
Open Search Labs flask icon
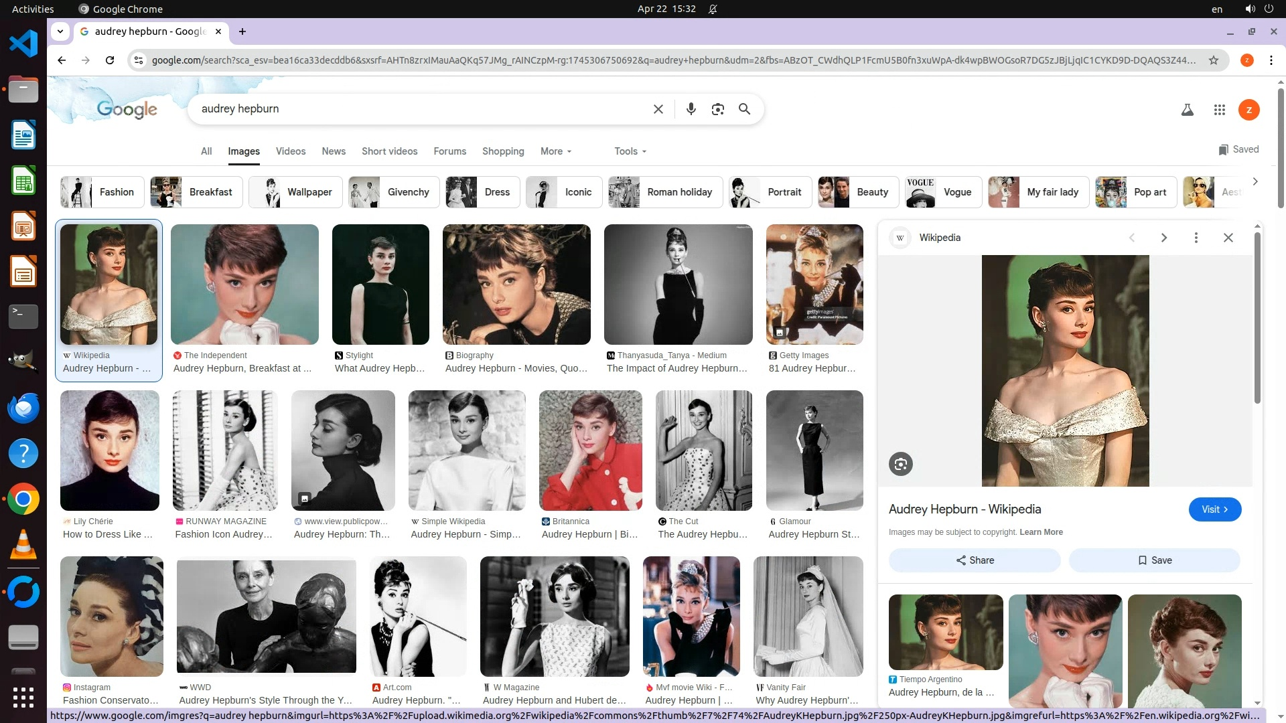[1187, 110]
